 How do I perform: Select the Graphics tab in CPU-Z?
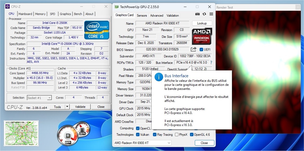pyautogui.click(x=65, y=14)
